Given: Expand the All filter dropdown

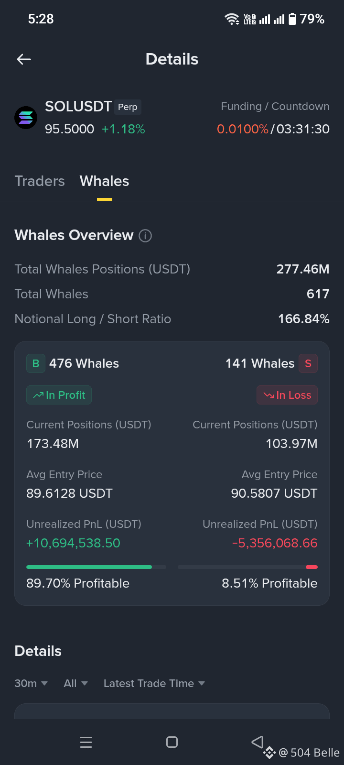Looking at the screenshot, I should (76, 683).
